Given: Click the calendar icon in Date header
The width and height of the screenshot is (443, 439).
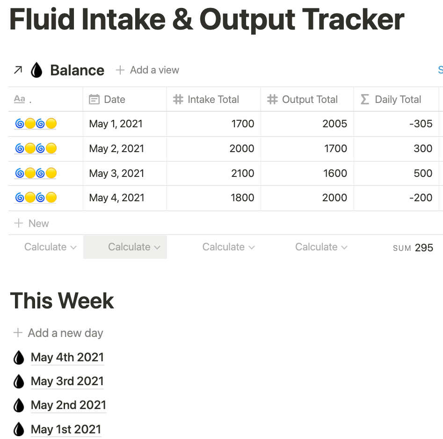Looking at the screenshot, I should [x=94, y=99].
